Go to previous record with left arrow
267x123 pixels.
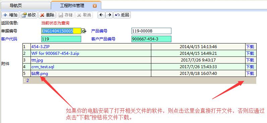coord(101,15)
